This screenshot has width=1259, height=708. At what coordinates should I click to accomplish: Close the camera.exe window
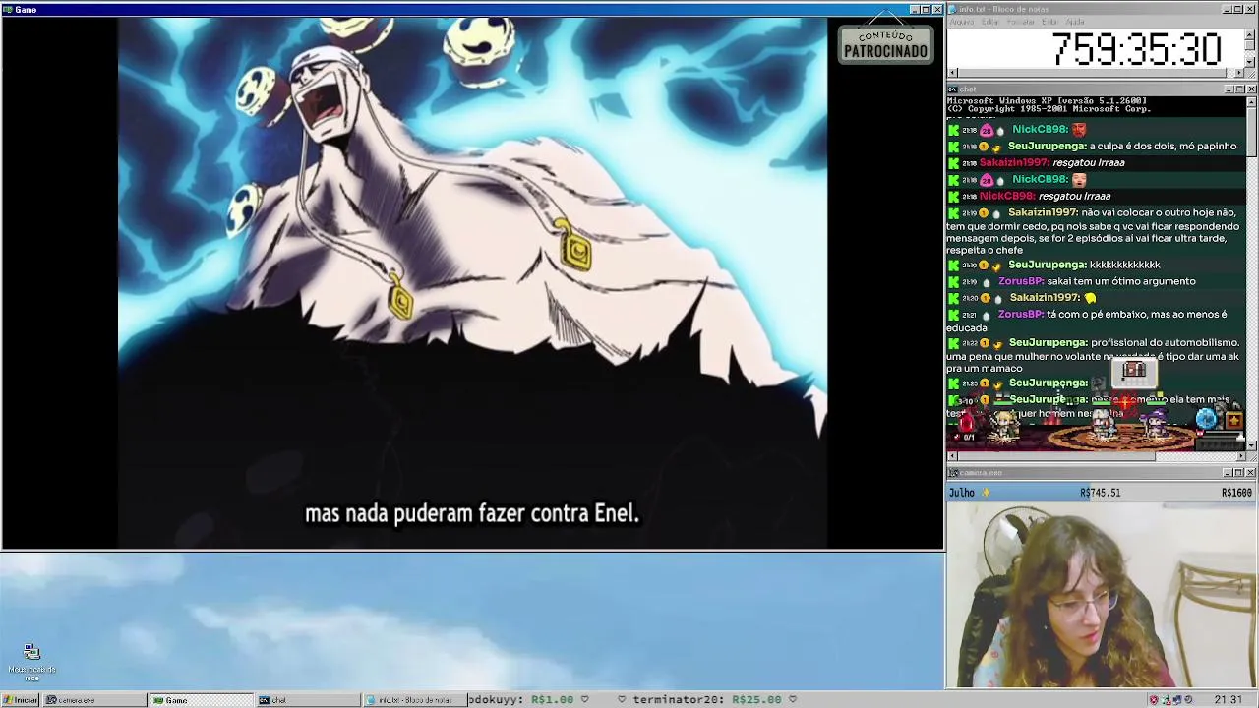coord(1251,473)
